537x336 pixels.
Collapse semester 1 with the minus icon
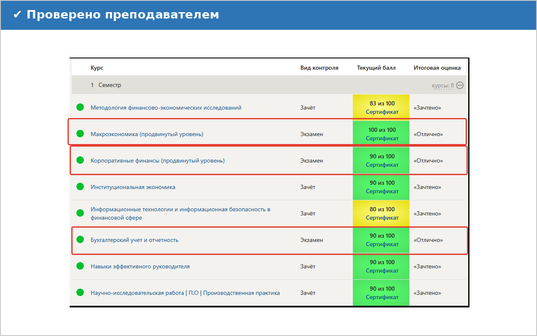pos(460,85)
